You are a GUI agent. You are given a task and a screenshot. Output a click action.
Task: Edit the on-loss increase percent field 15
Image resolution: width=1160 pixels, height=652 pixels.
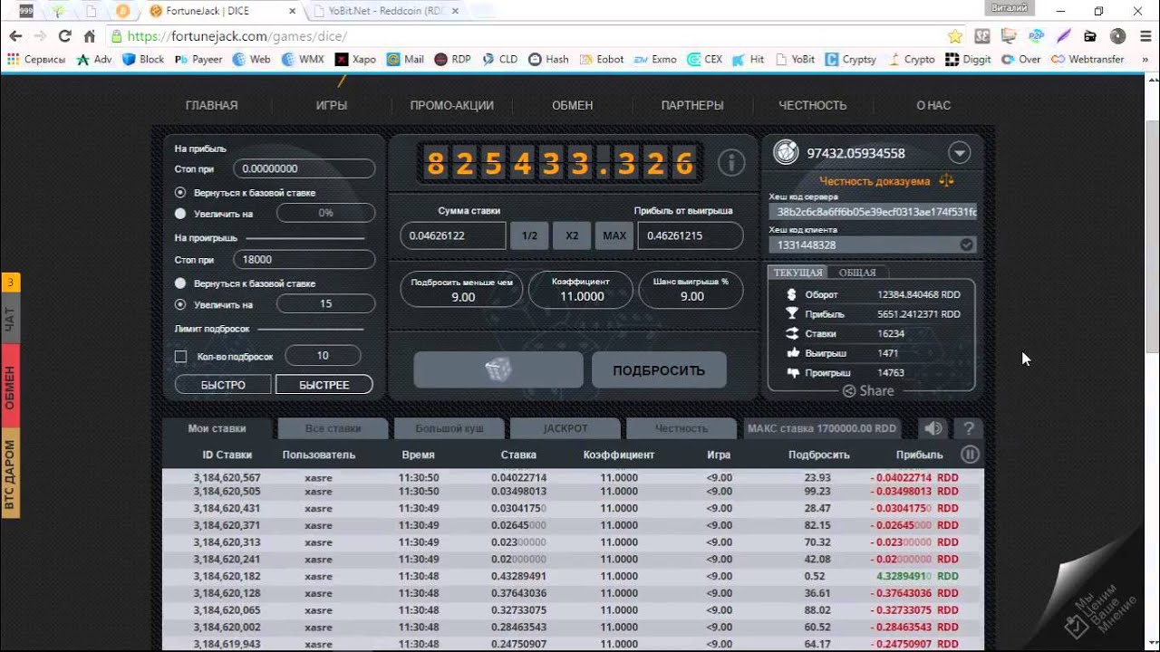click(x=325, y=304)
